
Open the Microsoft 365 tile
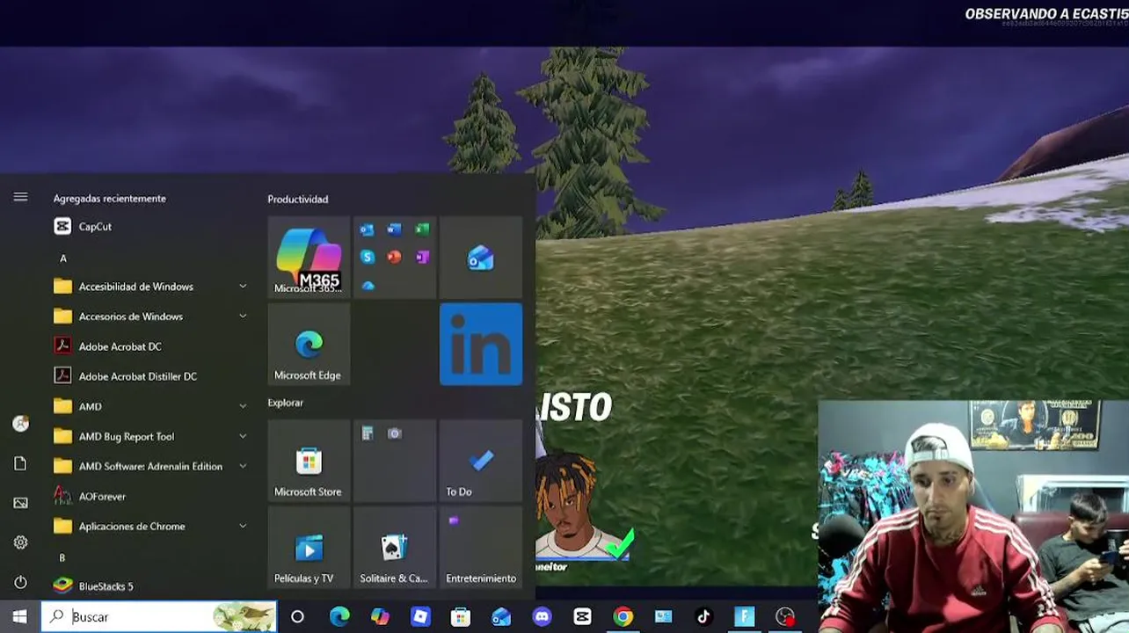pos(309,257)
